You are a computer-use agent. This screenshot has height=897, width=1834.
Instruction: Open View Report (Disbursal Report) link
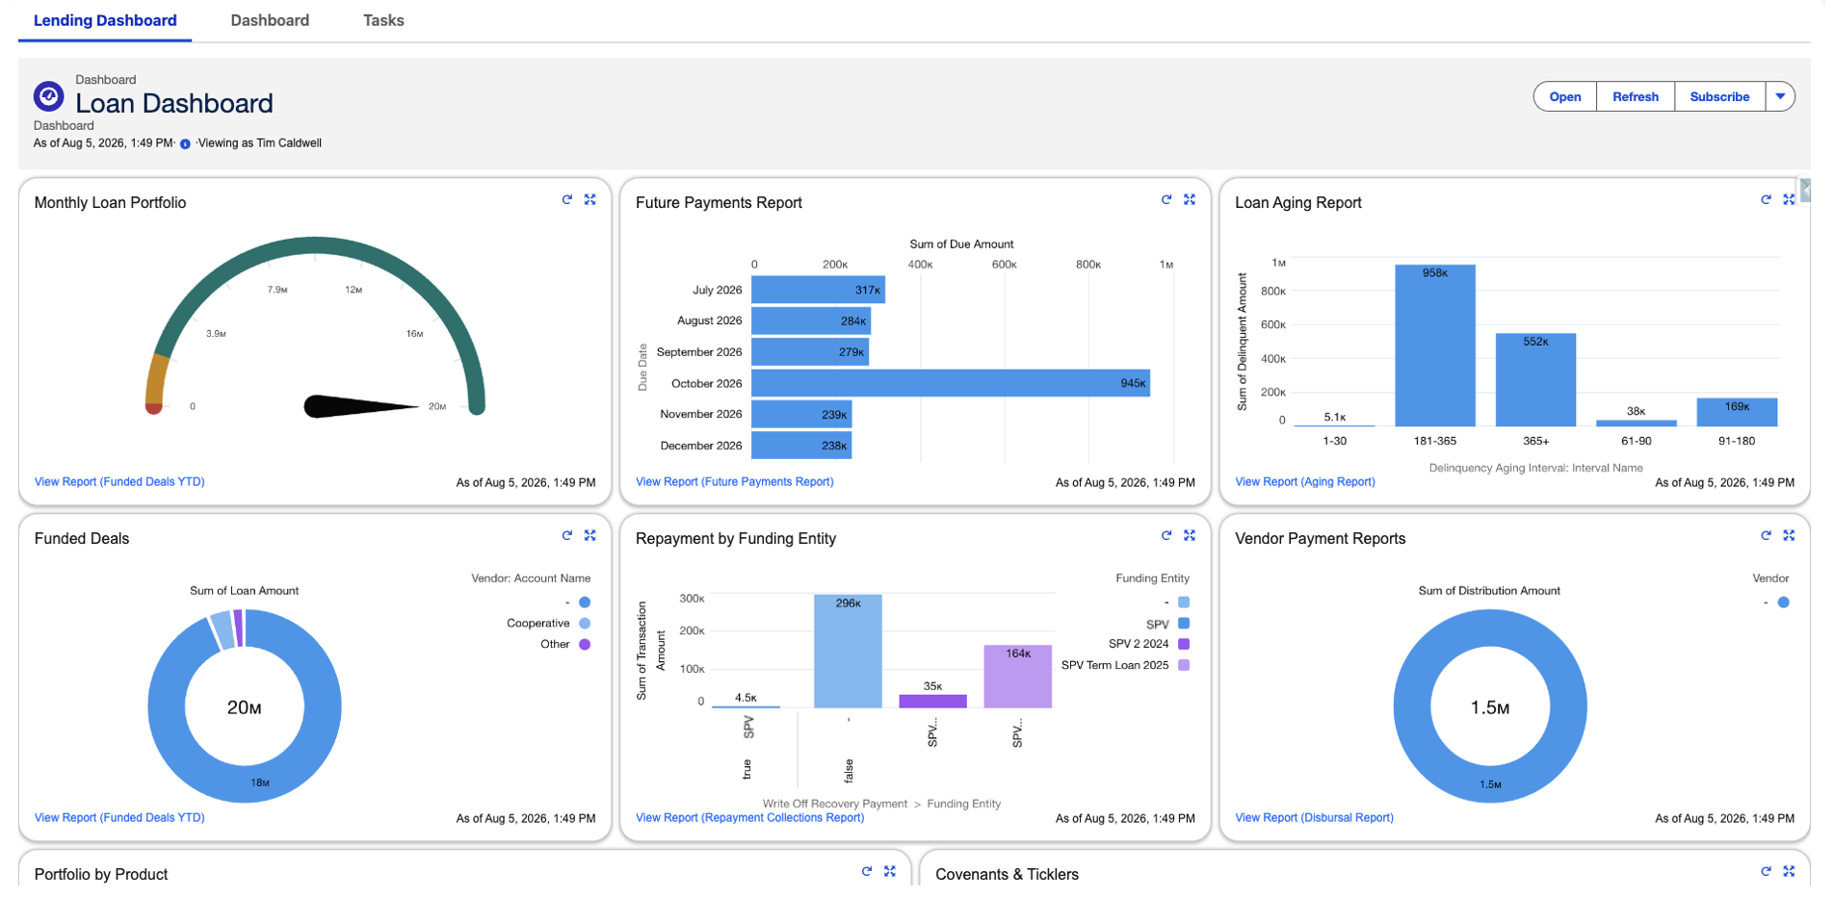click(x=1314, y=818)
